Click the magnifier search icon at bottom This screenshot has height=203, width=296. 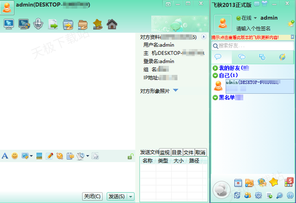click(x=279, y=195)
